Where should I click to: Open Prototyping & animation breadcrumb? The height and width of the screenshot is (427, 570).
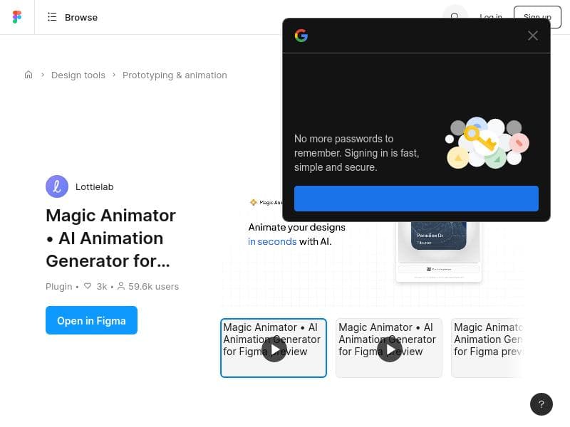click(x=175, y=75)
